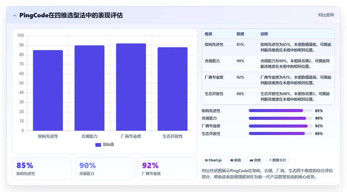The height and width of the screenshot is (192, 347).
Task: Select the 厂商专业度 table row cell
Action: tap(214, 77)
